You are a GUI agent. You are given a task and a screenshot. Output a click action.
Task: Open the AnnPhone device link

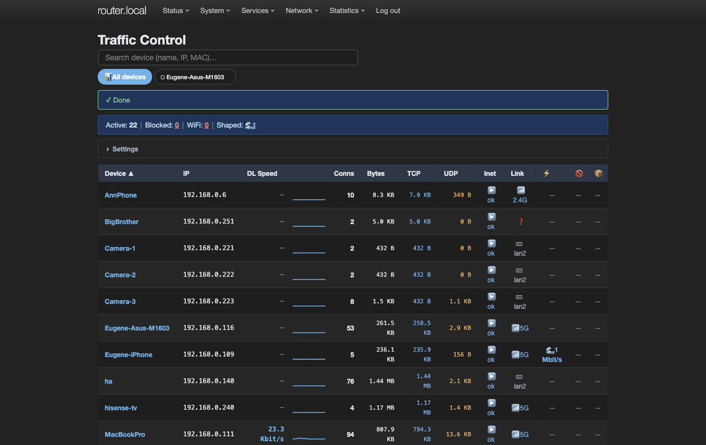pos(121,195)
